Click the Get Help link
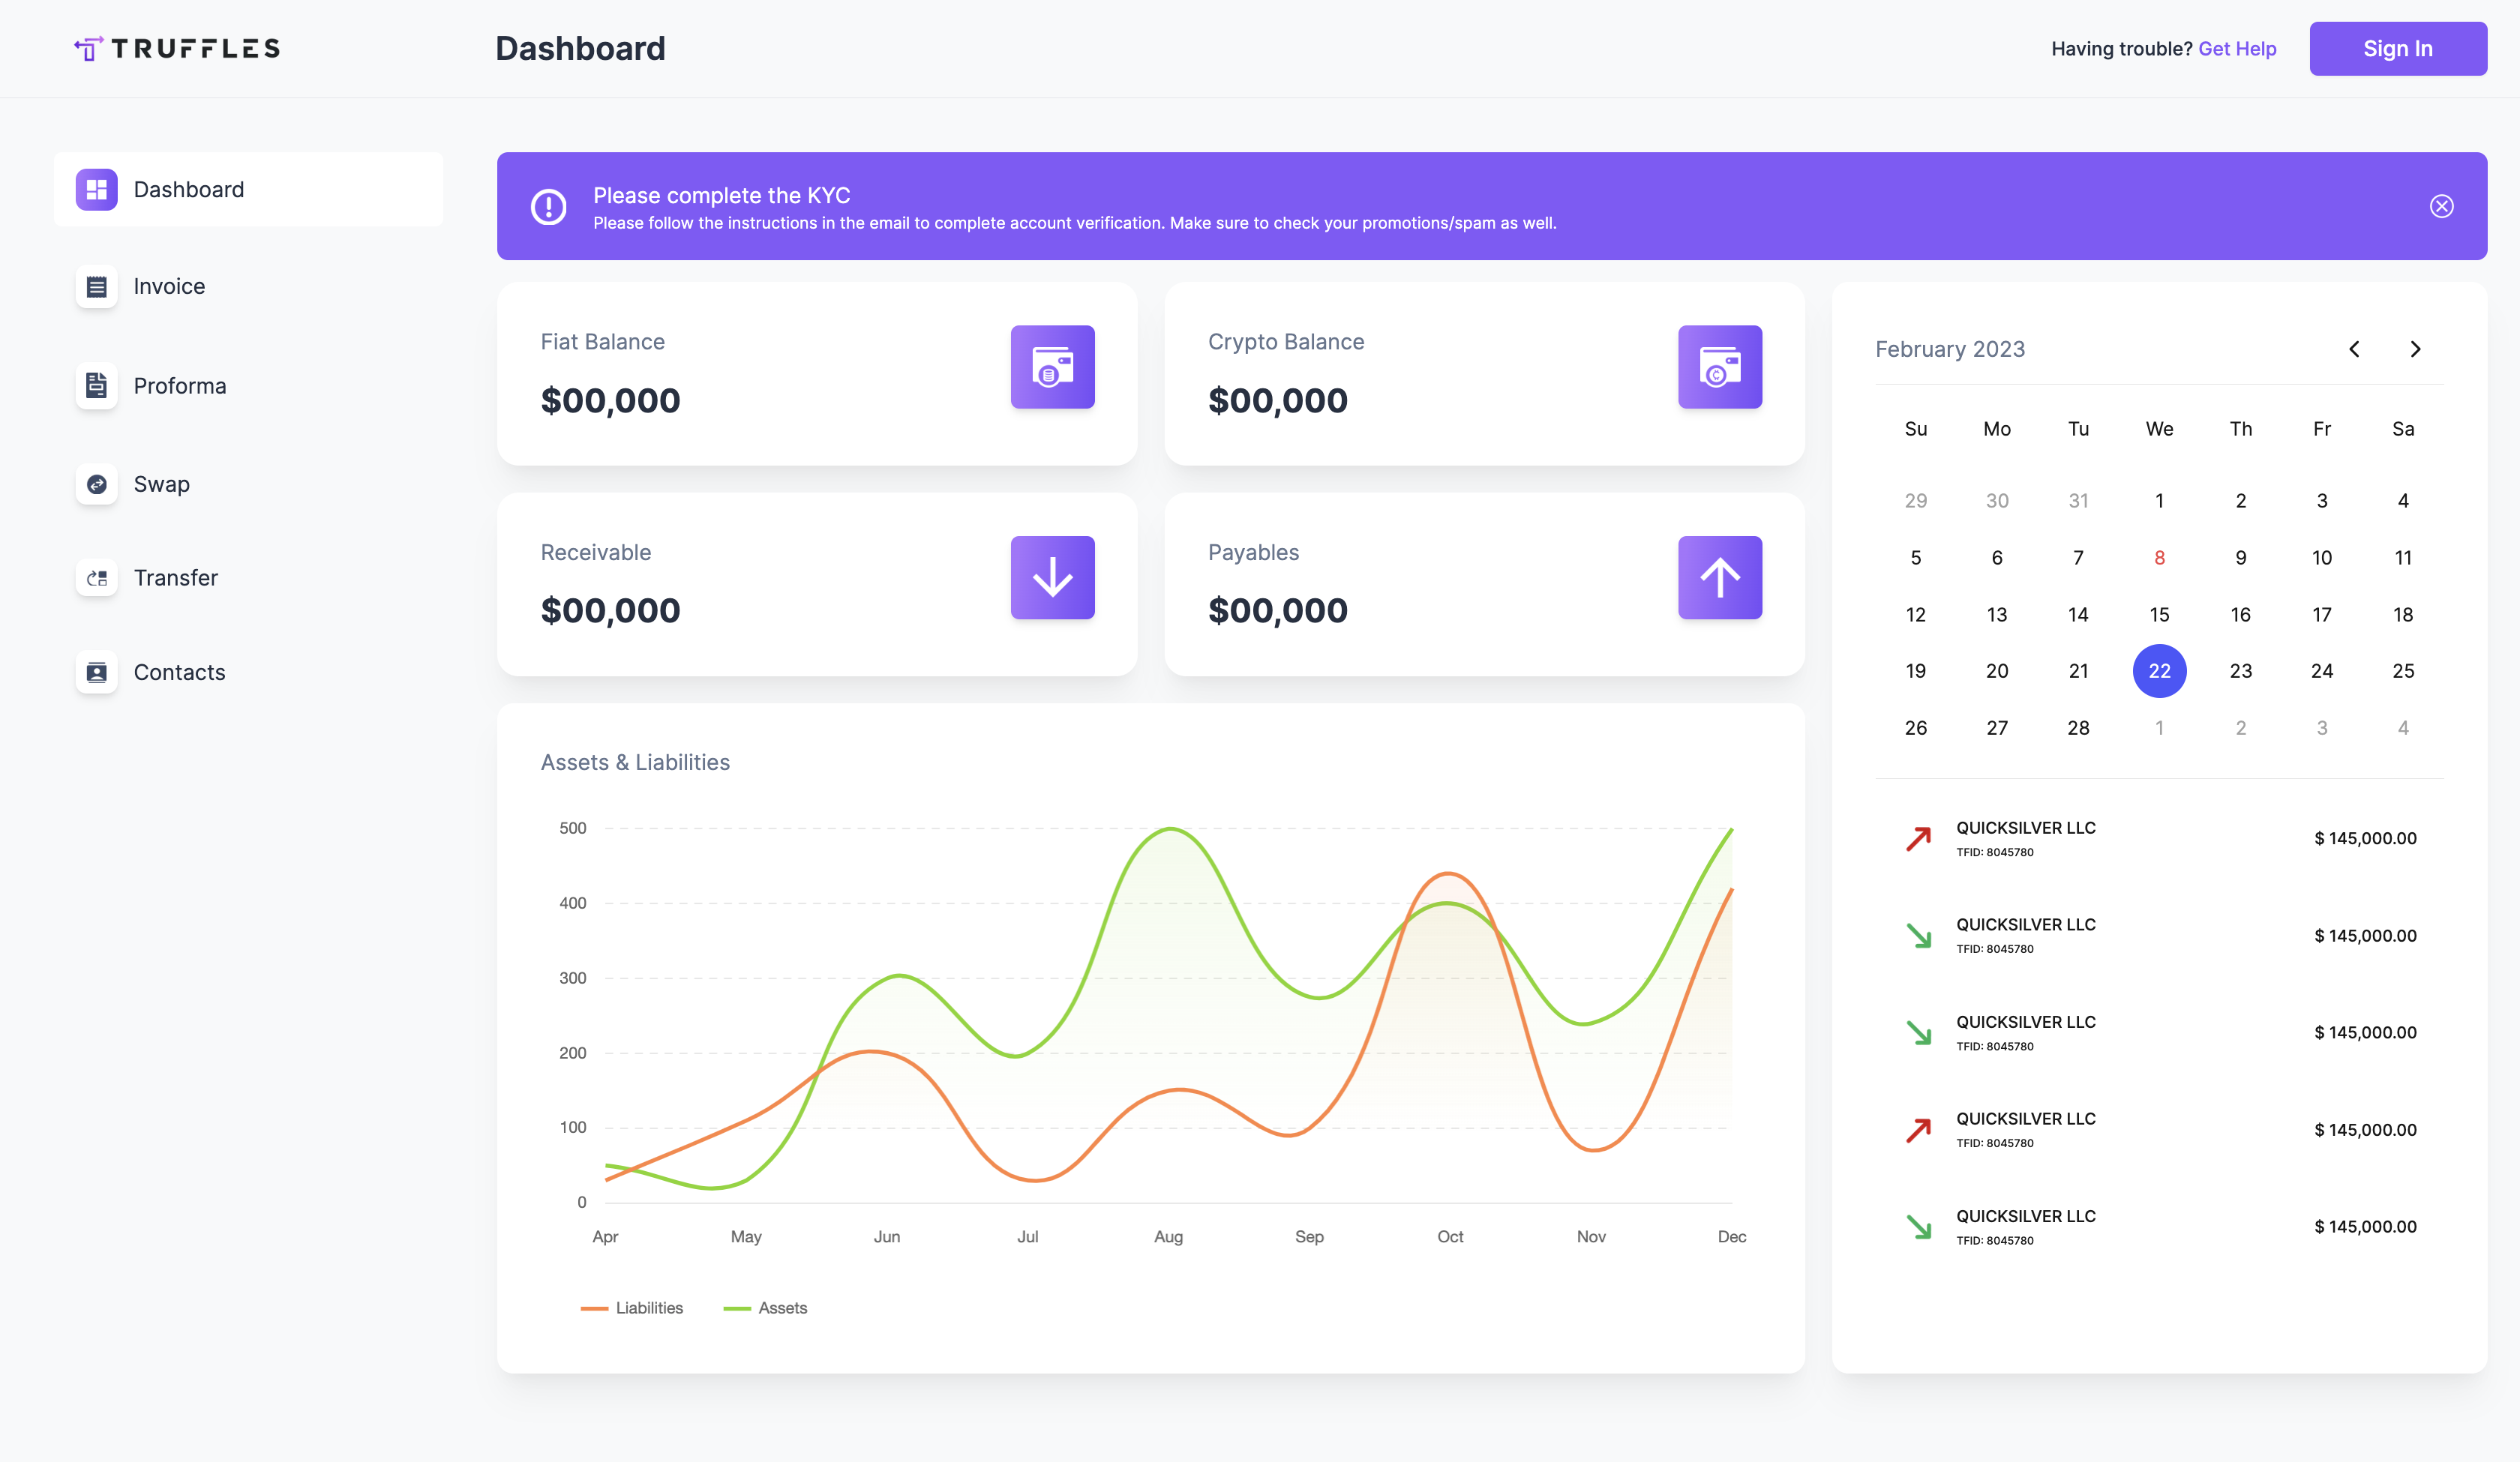 click(x=2237, y=49)
